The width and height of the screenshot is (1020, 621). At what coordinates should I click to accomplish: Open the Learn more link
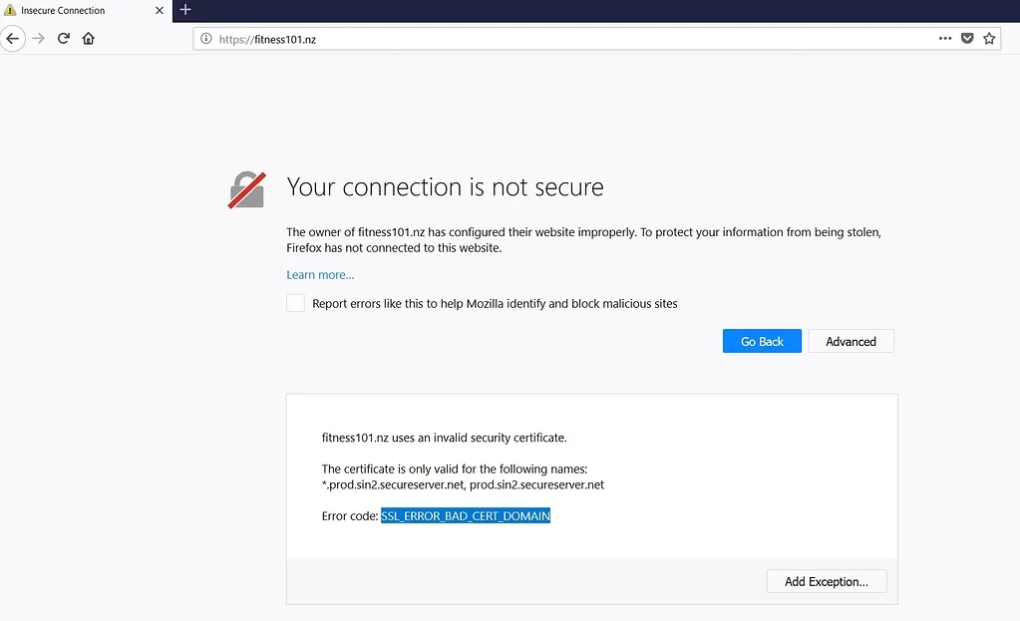coord(320,275)
